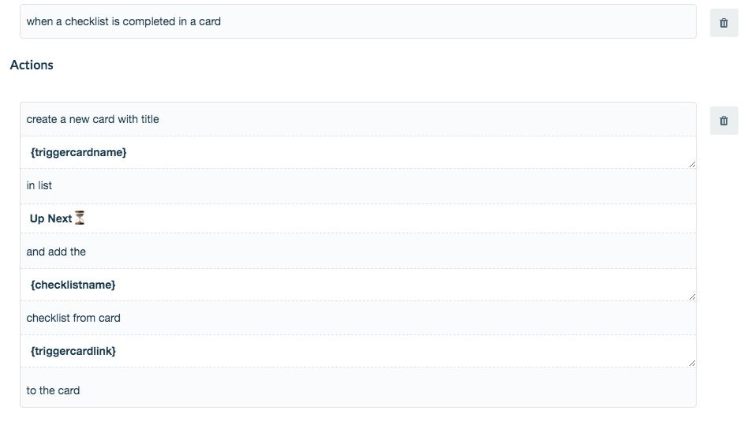Grab resize handle of {triggercardname} field
744x429 pixels.
(x=692, y=164)
